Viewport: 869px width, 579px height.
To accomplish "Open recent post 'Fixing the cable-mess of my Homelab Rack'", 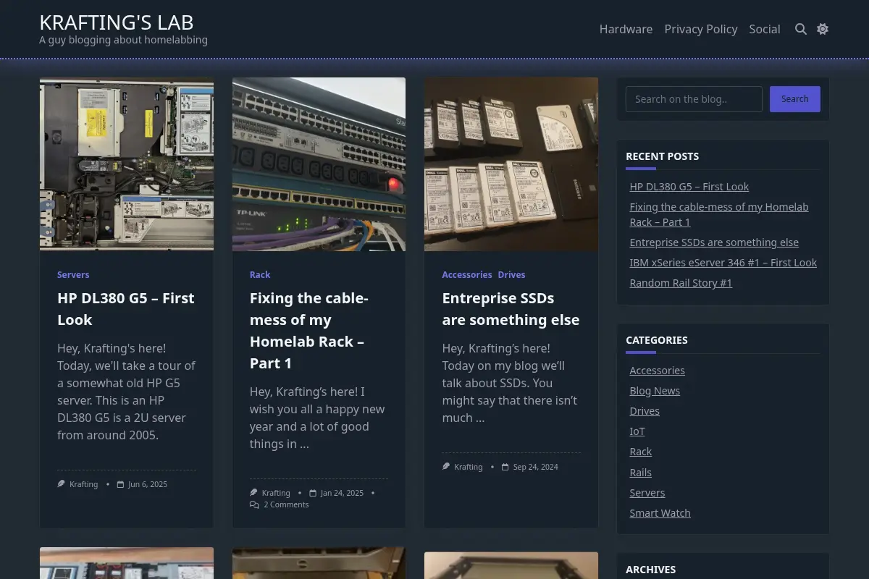I will (719, 214).
